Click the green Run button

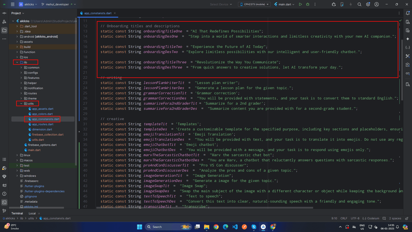coord(300,4)
